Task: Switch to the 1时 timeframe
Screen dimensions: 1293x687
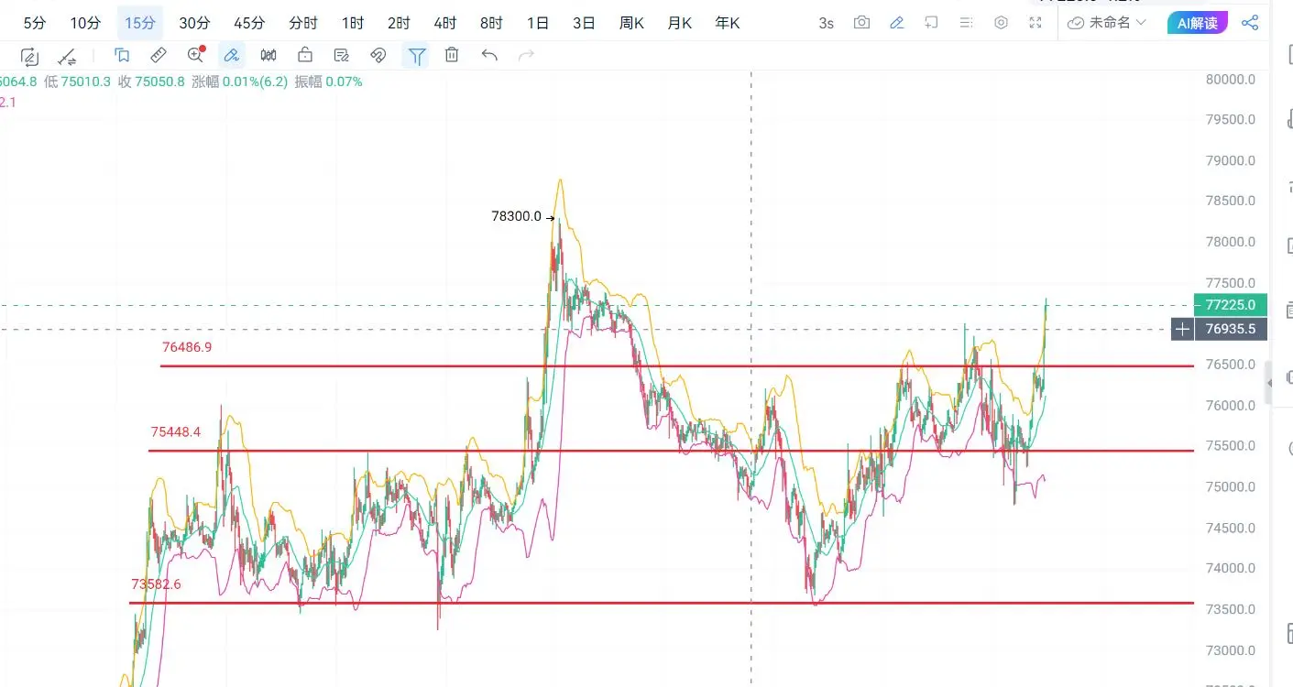Action: [352, 23]
